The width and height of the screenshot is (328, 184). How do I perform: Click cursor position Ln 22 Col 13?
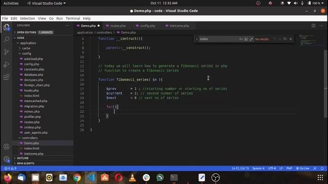point(240,168)
